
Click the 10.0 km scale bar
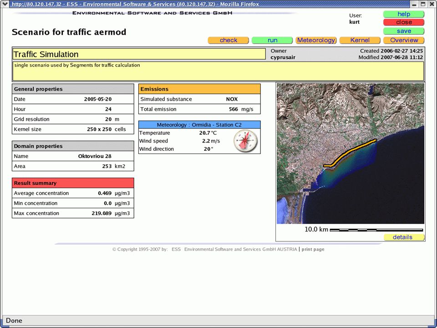(376, 230)
